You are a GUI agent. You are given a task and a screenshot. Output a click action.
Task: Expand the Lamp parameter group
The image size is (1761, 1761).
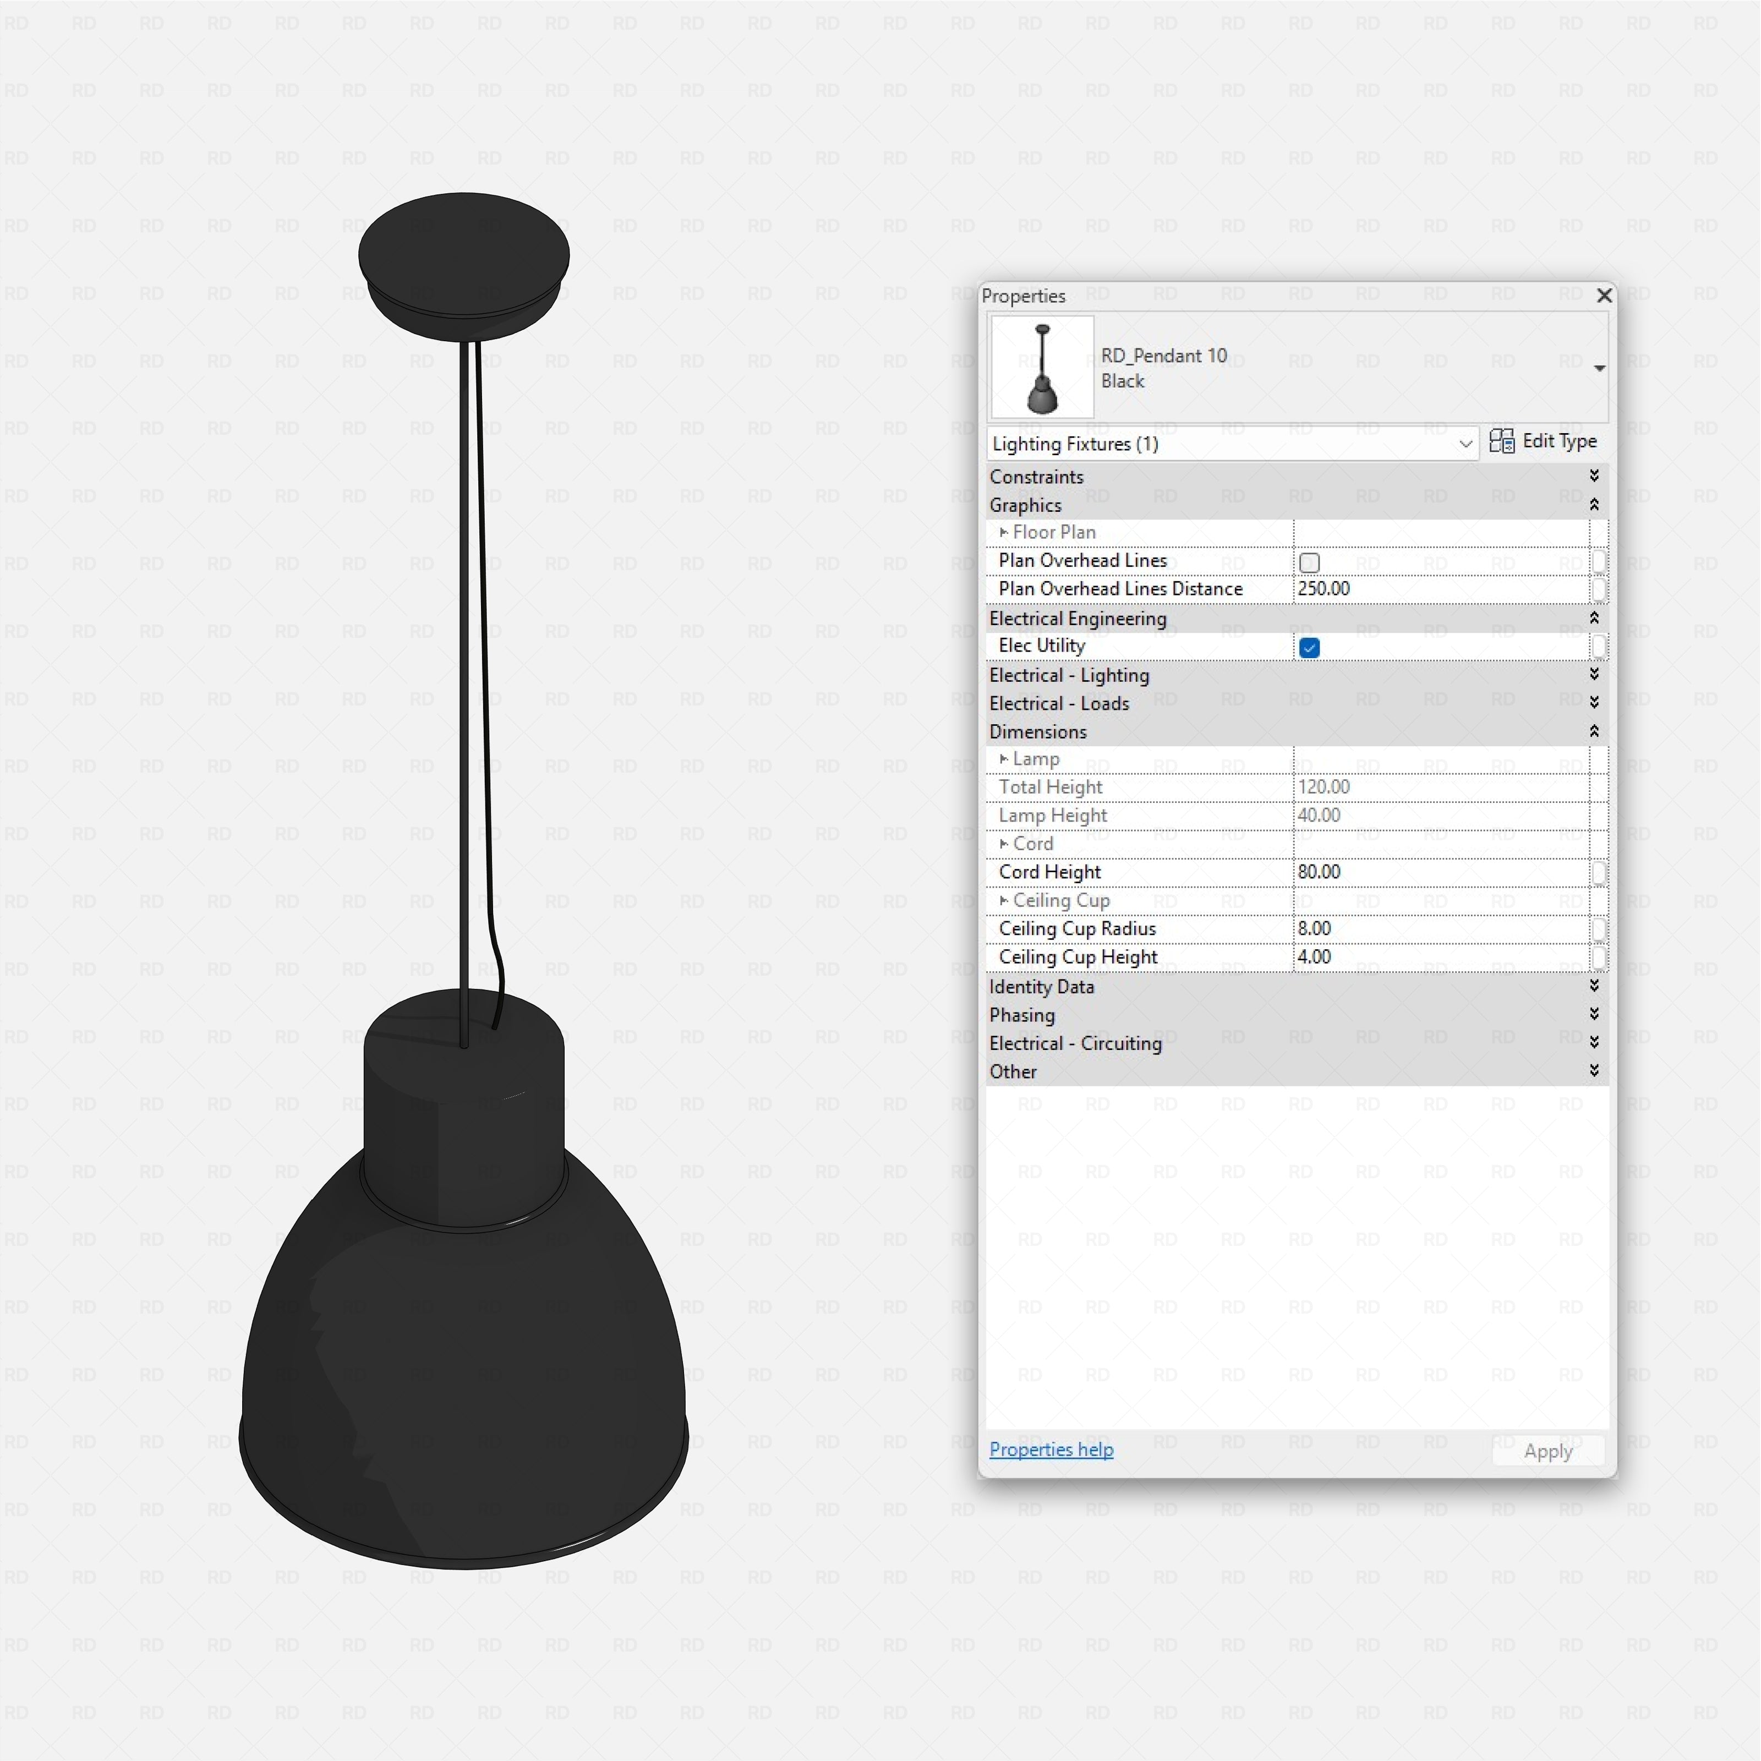(1004, 759)
